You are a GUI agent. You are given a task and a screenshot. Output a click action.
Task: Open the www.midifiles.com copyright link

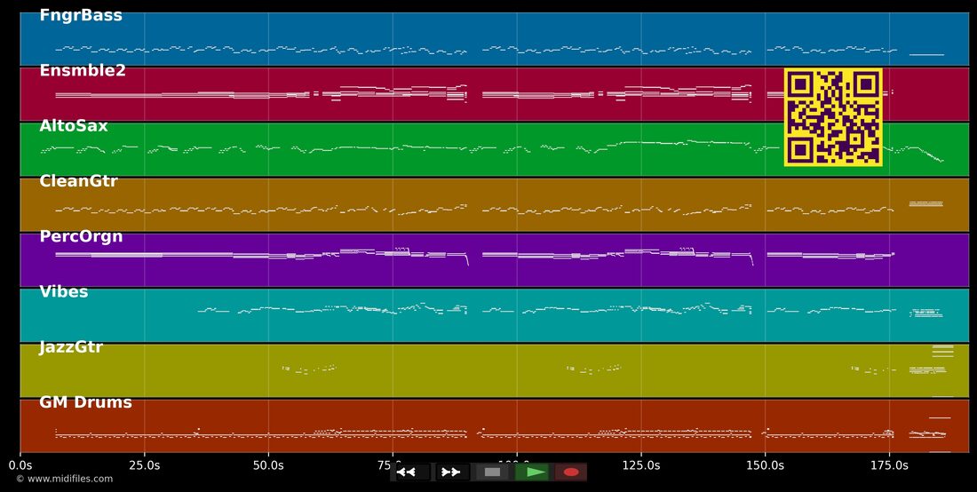65,479
